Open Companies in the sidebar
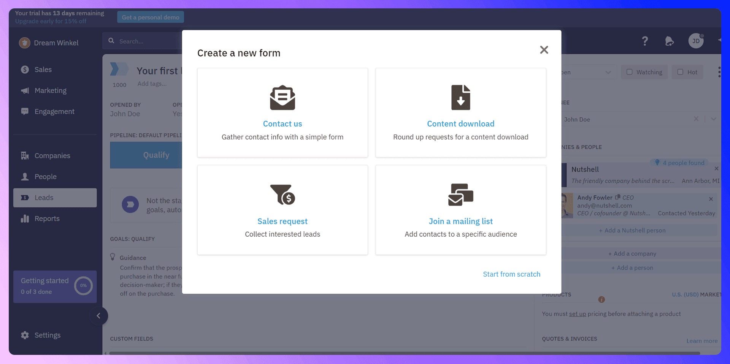The height and width of the screenshot is (364, 730). [x=55, y=155]
